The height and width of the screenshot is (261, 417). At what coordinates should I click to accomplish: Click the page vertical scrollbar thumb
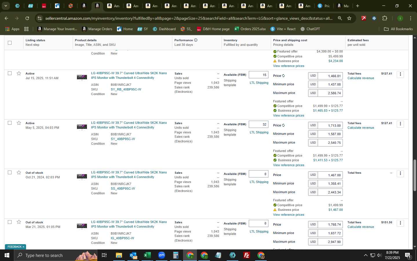point(415,175)
